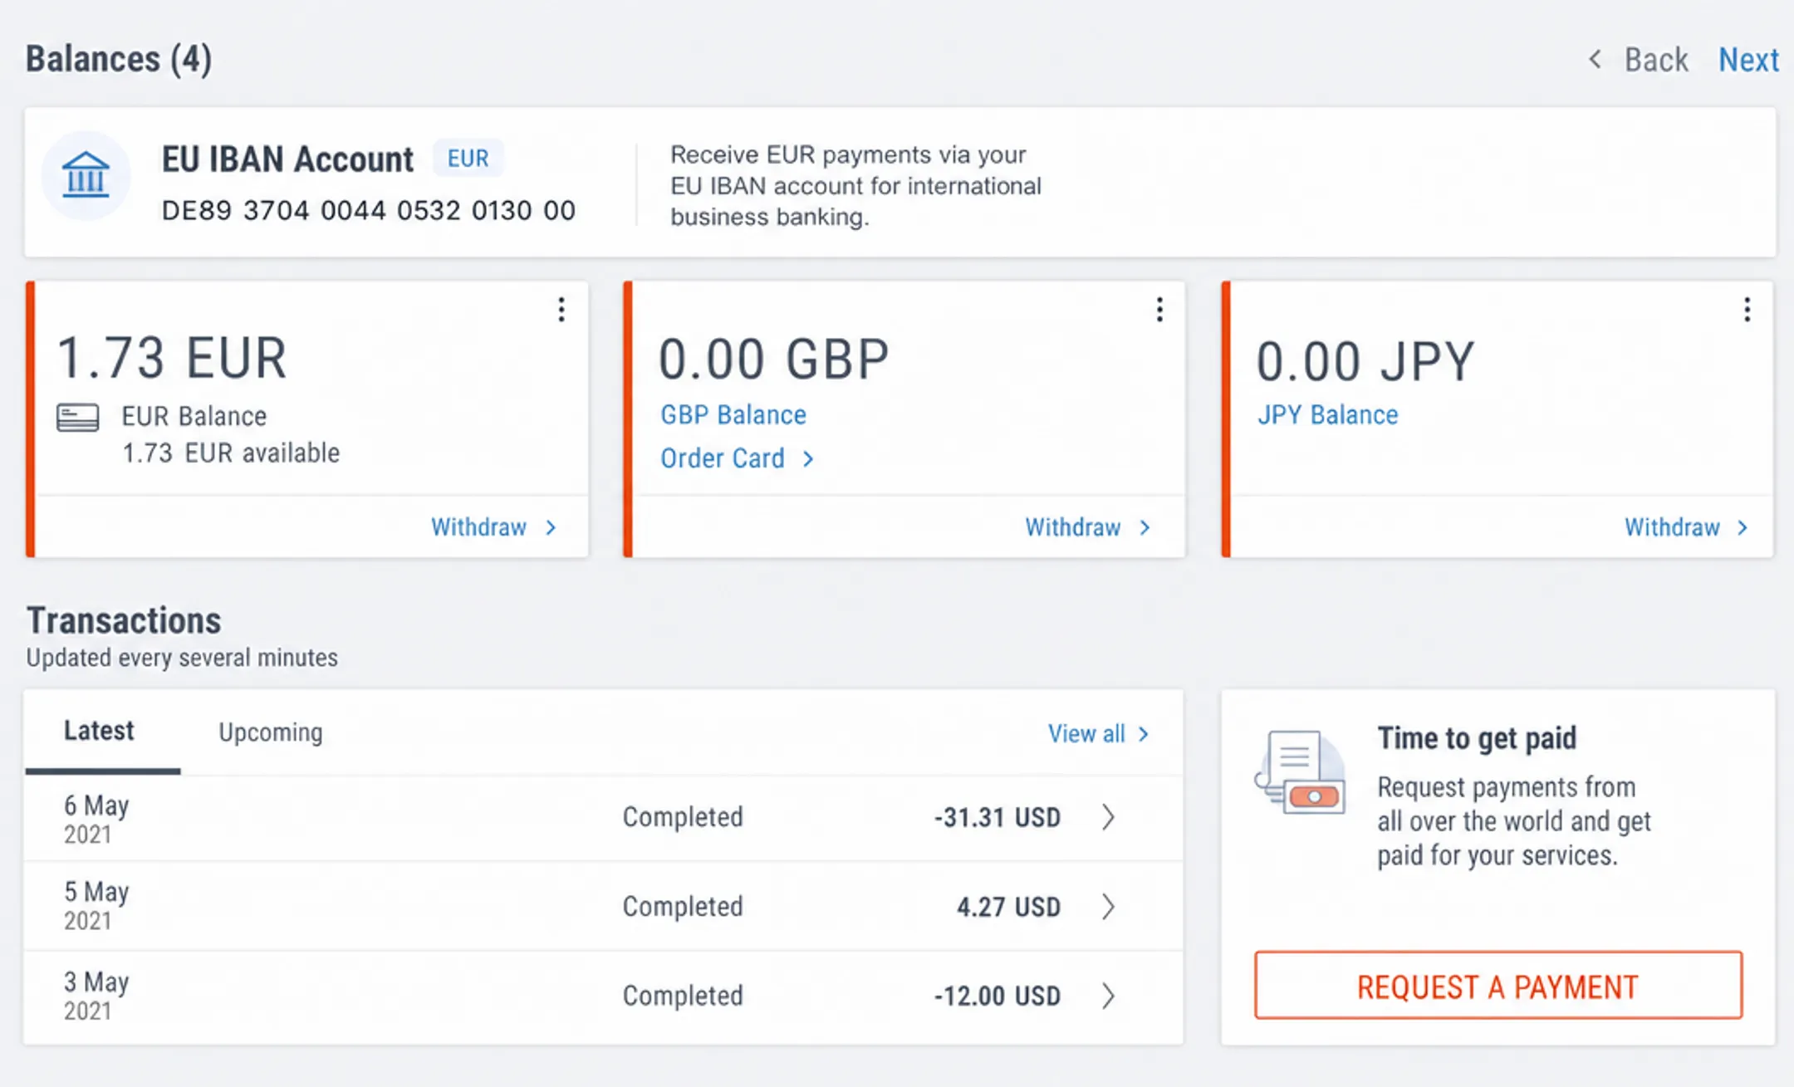This screenshot has width=1794, height=1087.
Task: Click the 5 May 2021 date
Action: click(x=96, y=906)
